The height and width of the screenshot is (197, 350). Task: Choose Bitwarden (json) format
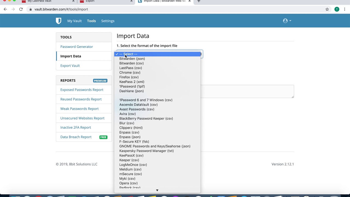(x=157, y=59)
